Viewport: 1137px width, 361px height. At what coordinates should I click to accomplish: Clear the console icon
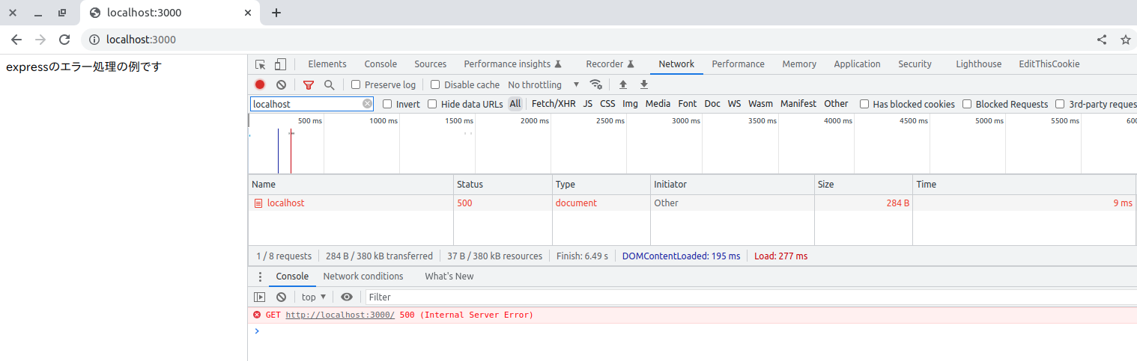click(281, 297)
